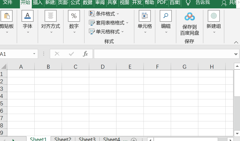
Task: Click Save to Baidu Netdisk icon
Action: pos(190,17)
